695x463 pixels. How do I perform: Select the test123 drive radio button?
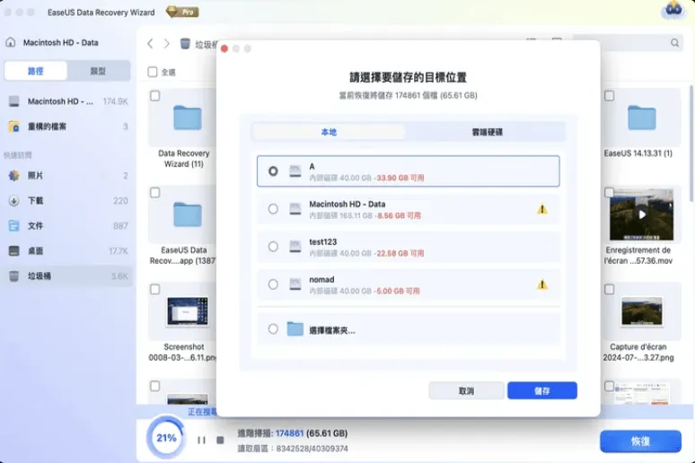point(273,246)
